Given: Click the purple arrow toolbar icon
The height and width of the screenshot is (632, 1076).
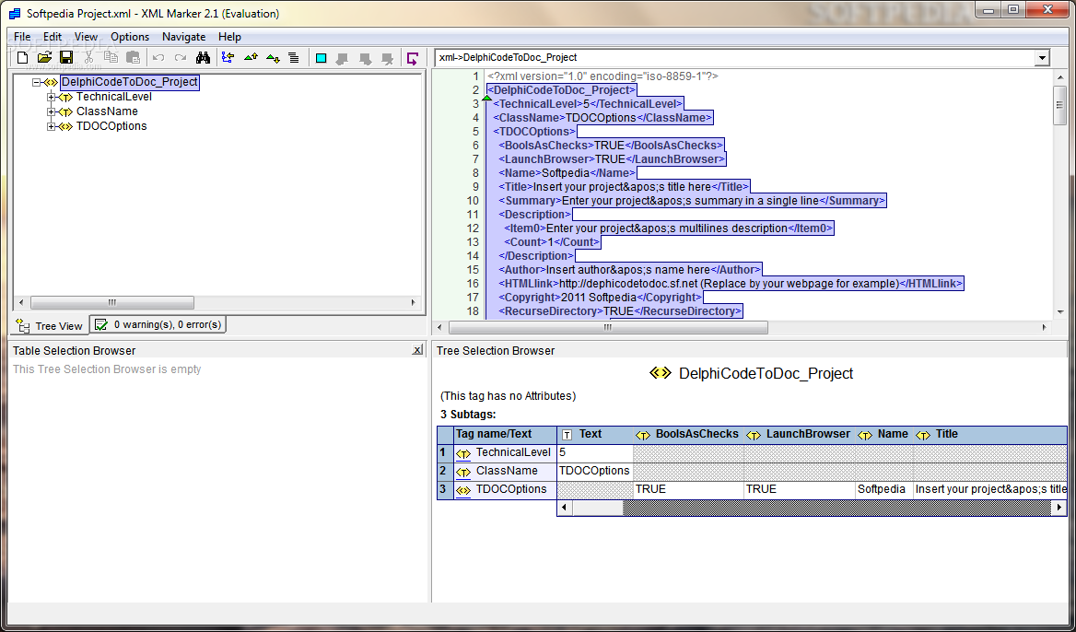Looking at the screenshot, I should coord(413,58).
